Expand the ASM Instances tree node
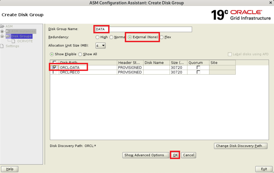 coord(2,31)
